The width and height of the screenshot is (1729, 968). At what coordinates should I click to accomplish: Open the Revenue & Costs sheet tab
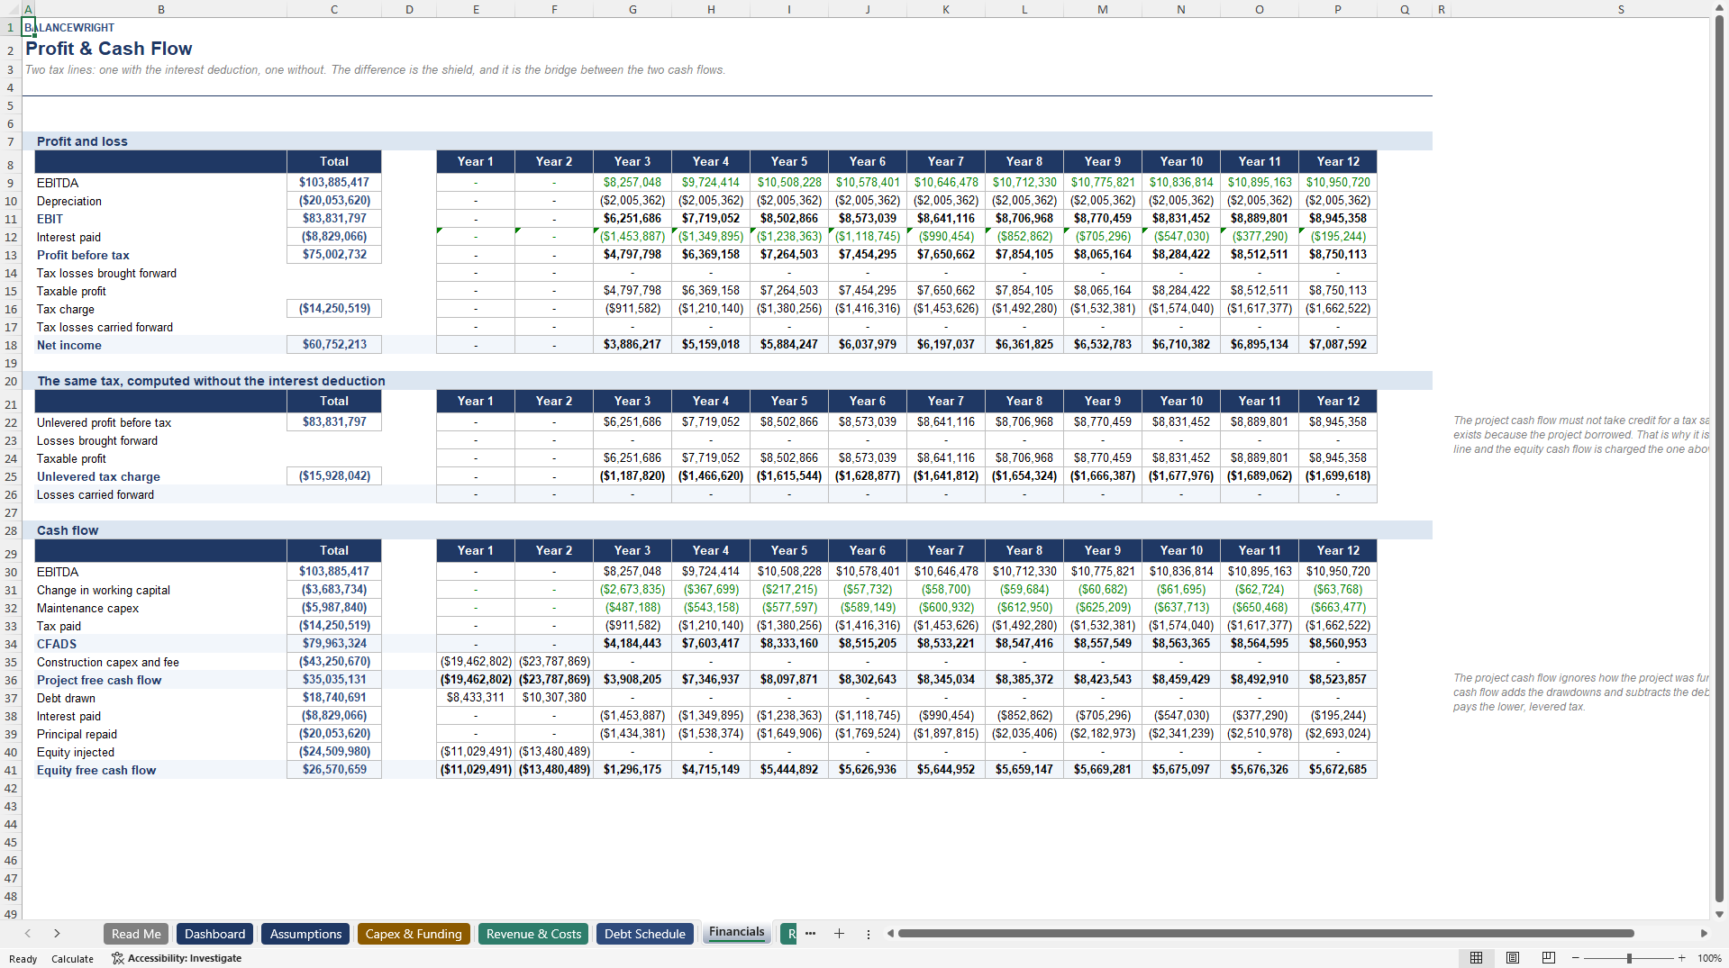533,934
